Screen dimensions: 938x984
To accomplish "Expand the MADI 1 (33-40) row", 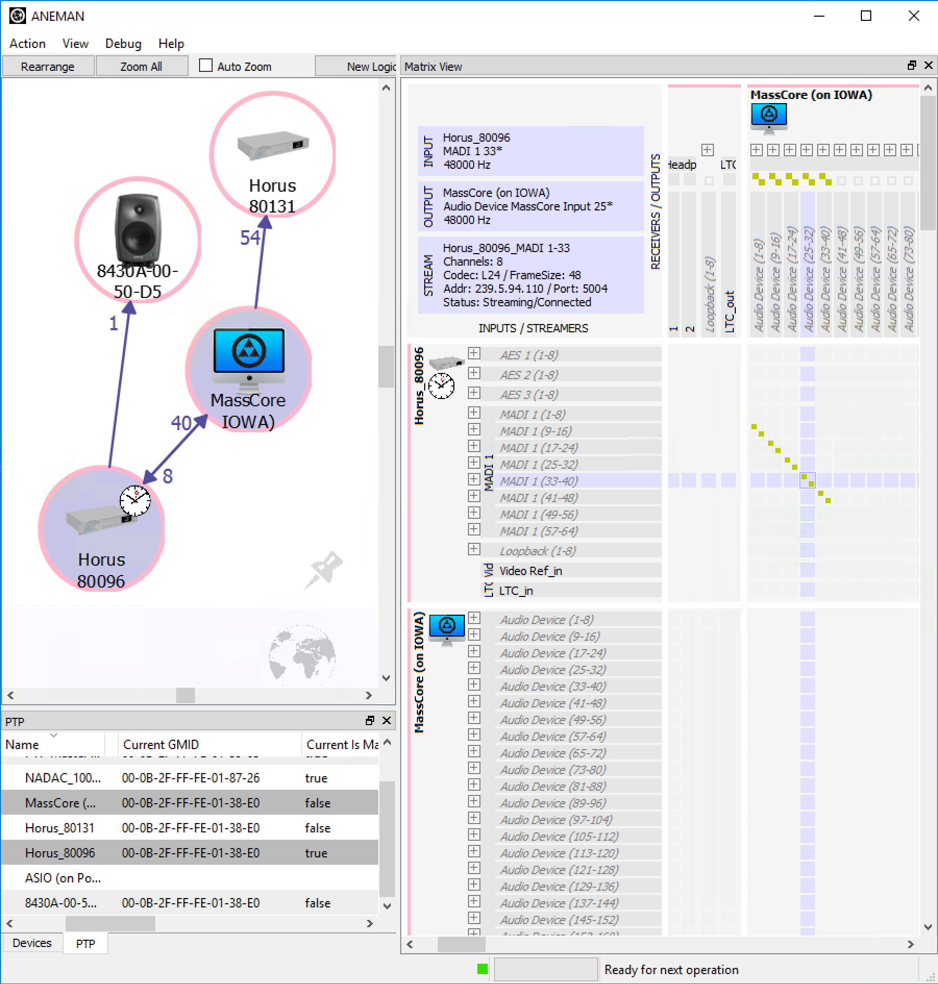I will [474, 479].
